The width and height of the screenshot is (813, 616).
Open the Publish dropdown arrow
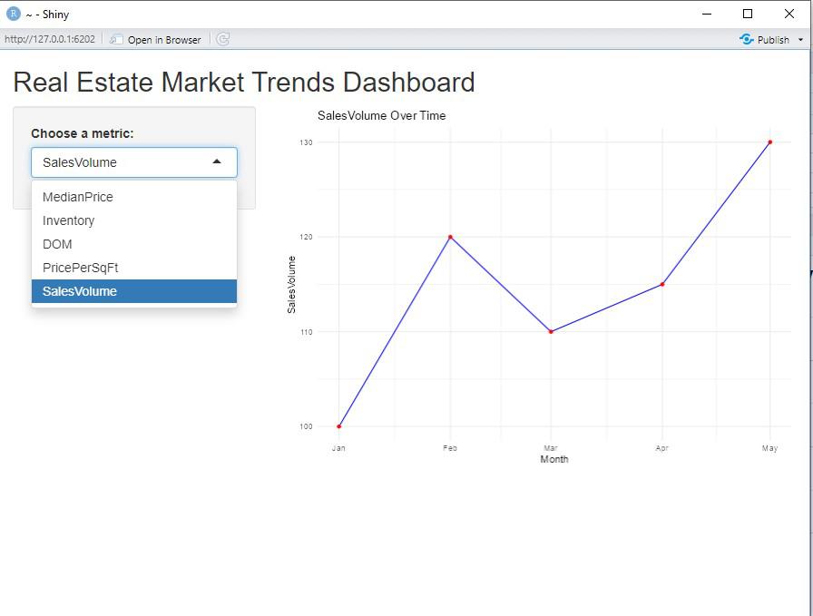point(800,40)
